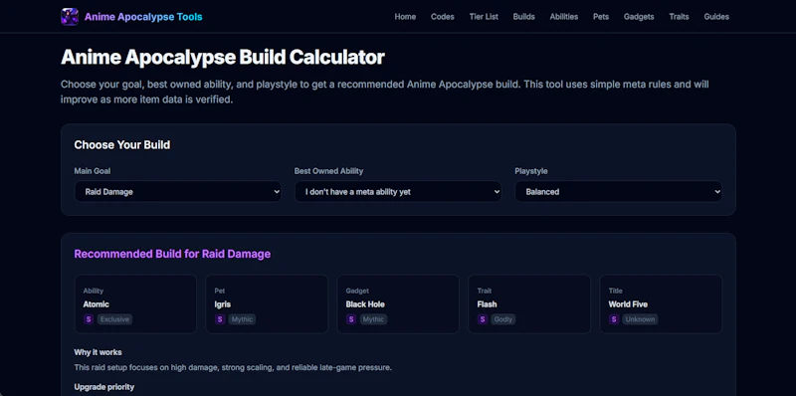This screenshot has width=796, height=396.
Task: Go to the Home nav item
Action: (405, 17)
